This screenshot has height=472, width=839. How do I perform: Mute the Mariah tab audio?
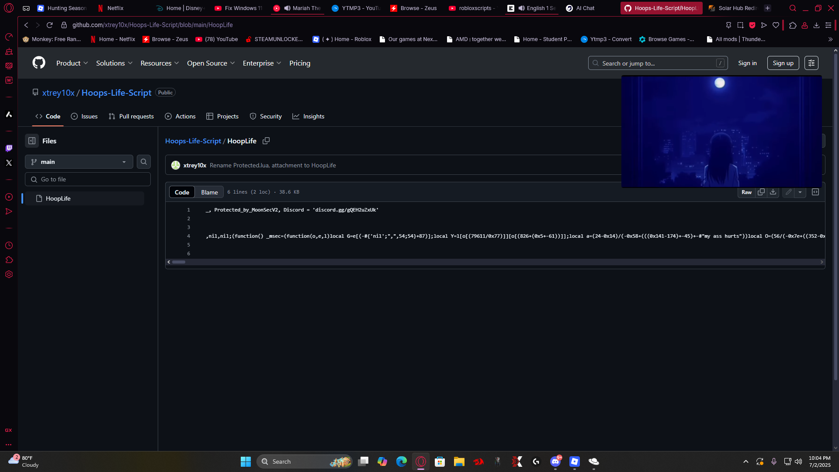pyautogui.click(x=287, y=8)
